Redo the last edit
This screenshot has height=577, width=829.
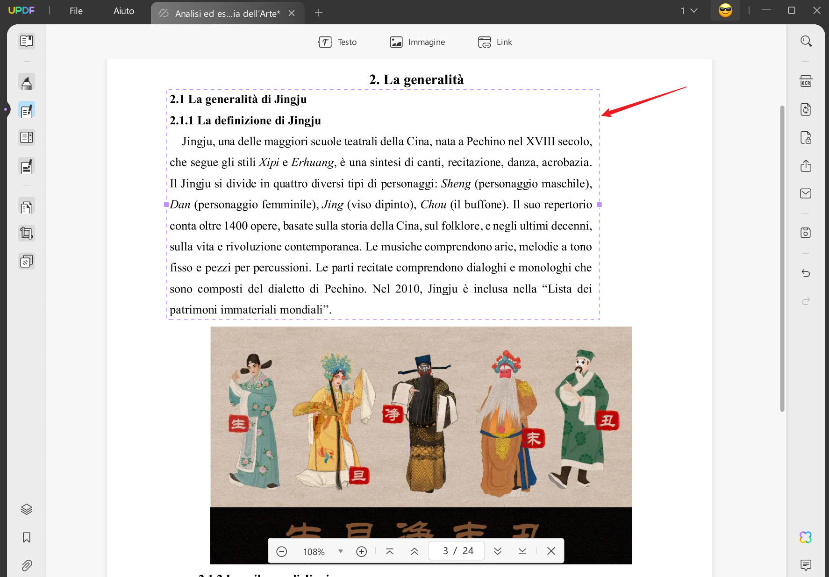pyautogui.click(x=806, y=301)
